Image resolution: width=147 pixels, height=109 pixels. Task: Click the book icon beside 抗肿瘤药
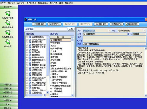(x=30, y=63)
